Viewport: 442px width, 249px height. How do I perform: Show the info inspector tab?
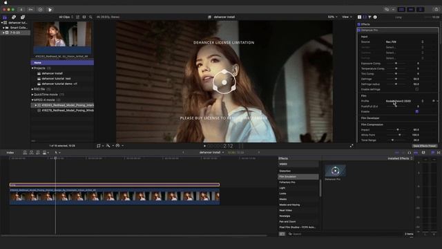click(375, 17)
